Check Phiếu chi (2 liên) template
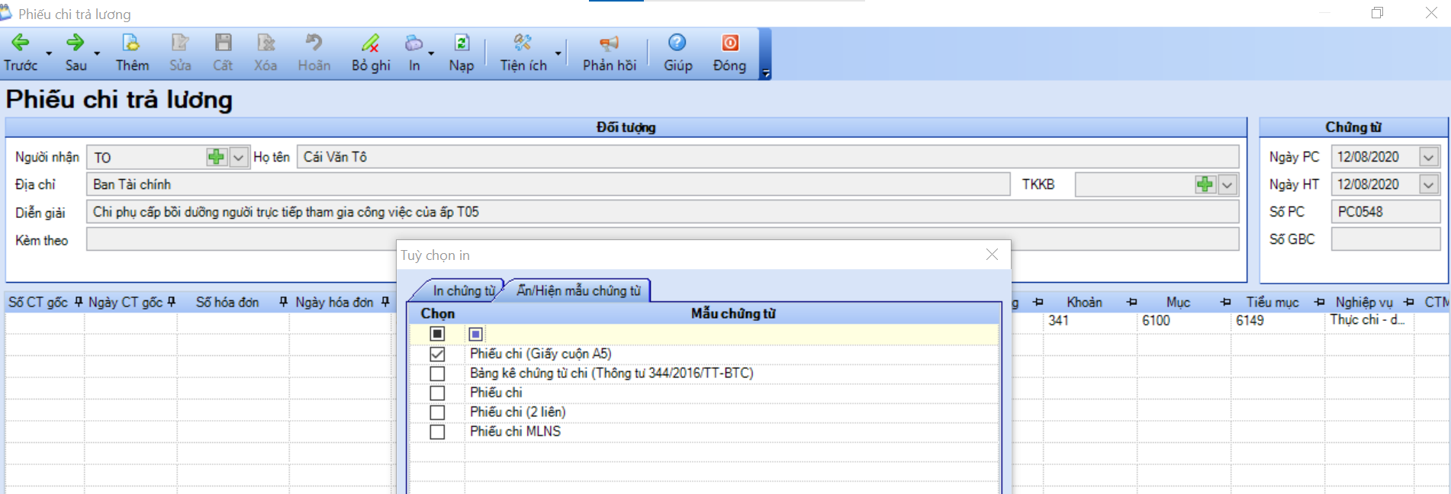 437,412
